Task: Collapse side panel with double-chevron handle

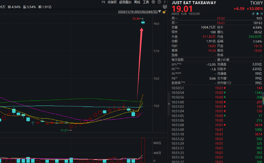Action: (169, 103)
